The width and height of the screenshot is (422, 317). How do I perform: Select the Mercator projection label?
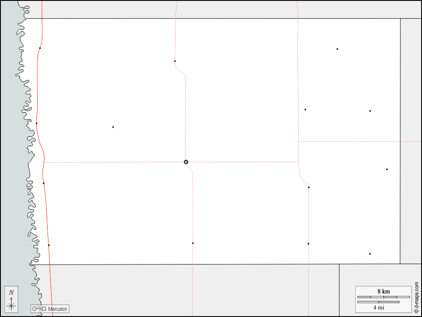(57, 309)
